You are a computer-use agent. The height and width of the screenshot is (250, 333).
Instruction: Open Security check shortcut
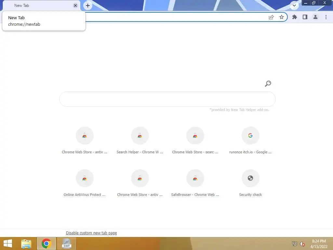click(x=250, y=183)
